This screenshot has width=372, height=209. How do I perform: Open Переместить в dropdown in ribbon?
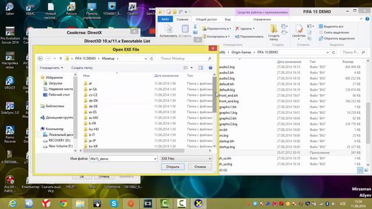pos(217,28)
